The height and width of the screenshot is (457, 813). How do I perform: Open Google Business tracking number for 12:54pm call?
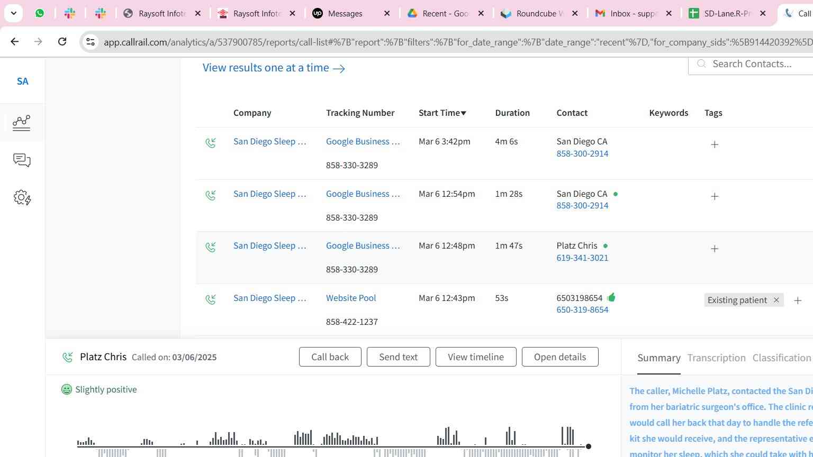363,194
